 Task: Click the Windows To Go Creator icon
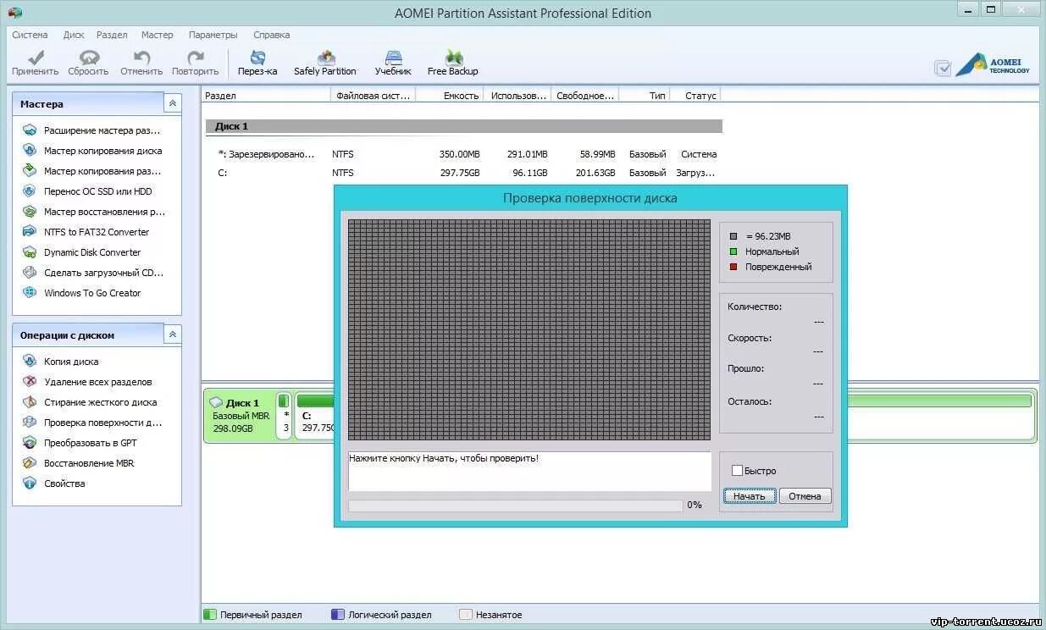[x=30, y=293]
